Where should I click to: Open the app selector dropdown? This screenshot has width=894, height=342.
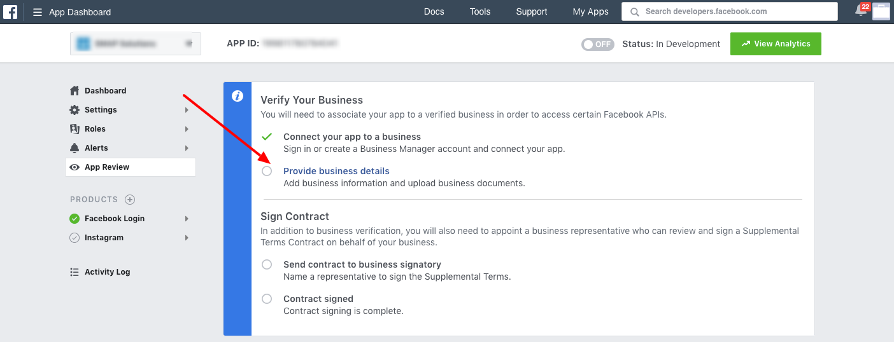tap(136, 44)
